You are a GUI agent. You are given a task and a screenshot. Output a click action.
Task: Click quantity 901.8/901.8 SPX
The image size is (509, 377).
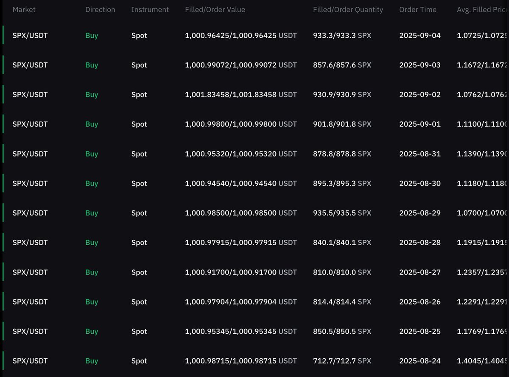click(342, 125)
